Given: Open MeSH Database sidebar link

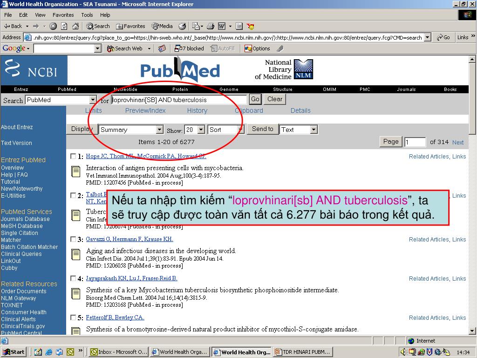Looking at the screenshot, I should (21, 226).
